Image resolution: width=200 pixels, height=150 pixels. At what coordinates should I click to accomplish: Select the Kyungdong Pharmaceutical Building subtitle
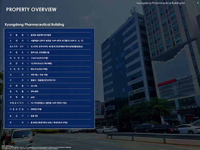tap(35, 24)
